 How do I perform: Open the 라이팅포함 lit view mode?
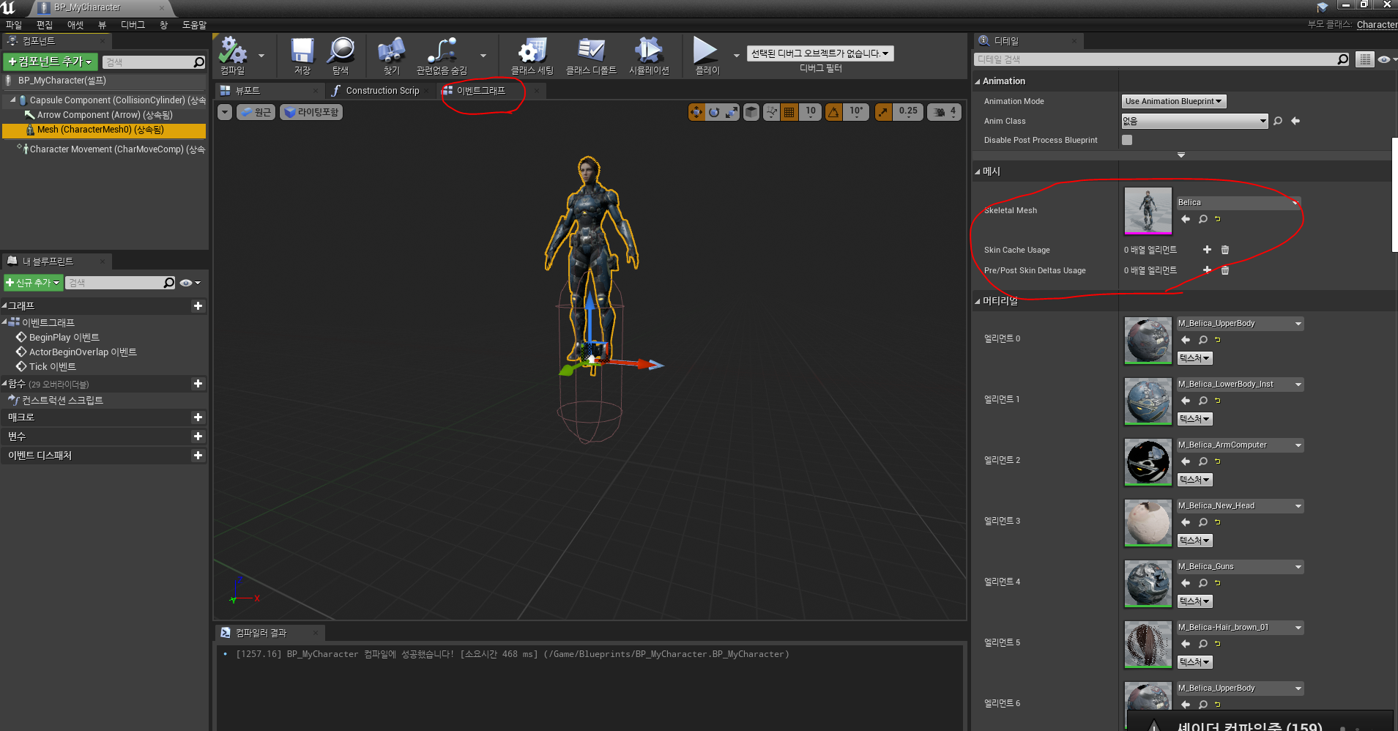[311, 112]
